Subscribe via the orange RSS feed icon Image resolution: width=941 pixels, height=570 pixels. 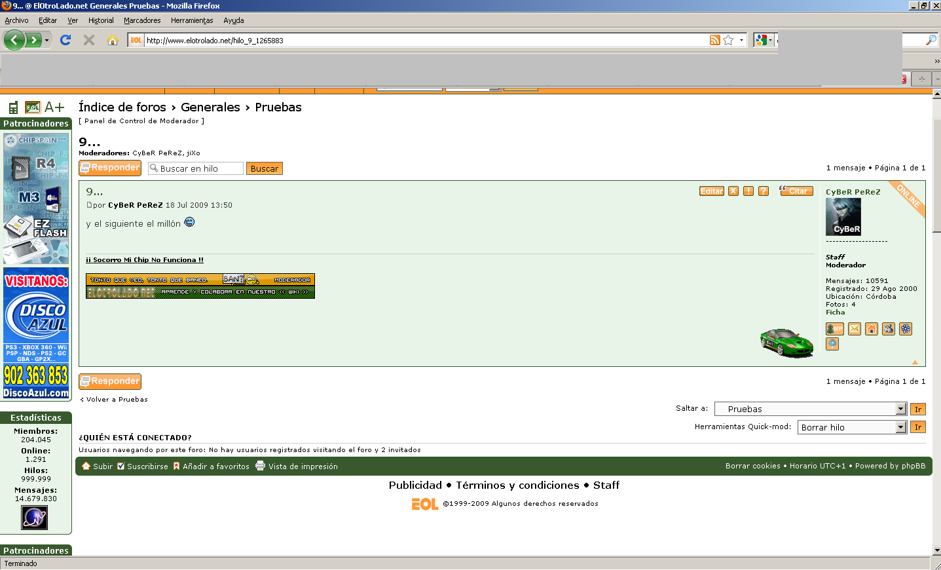[x=715, y=41]
